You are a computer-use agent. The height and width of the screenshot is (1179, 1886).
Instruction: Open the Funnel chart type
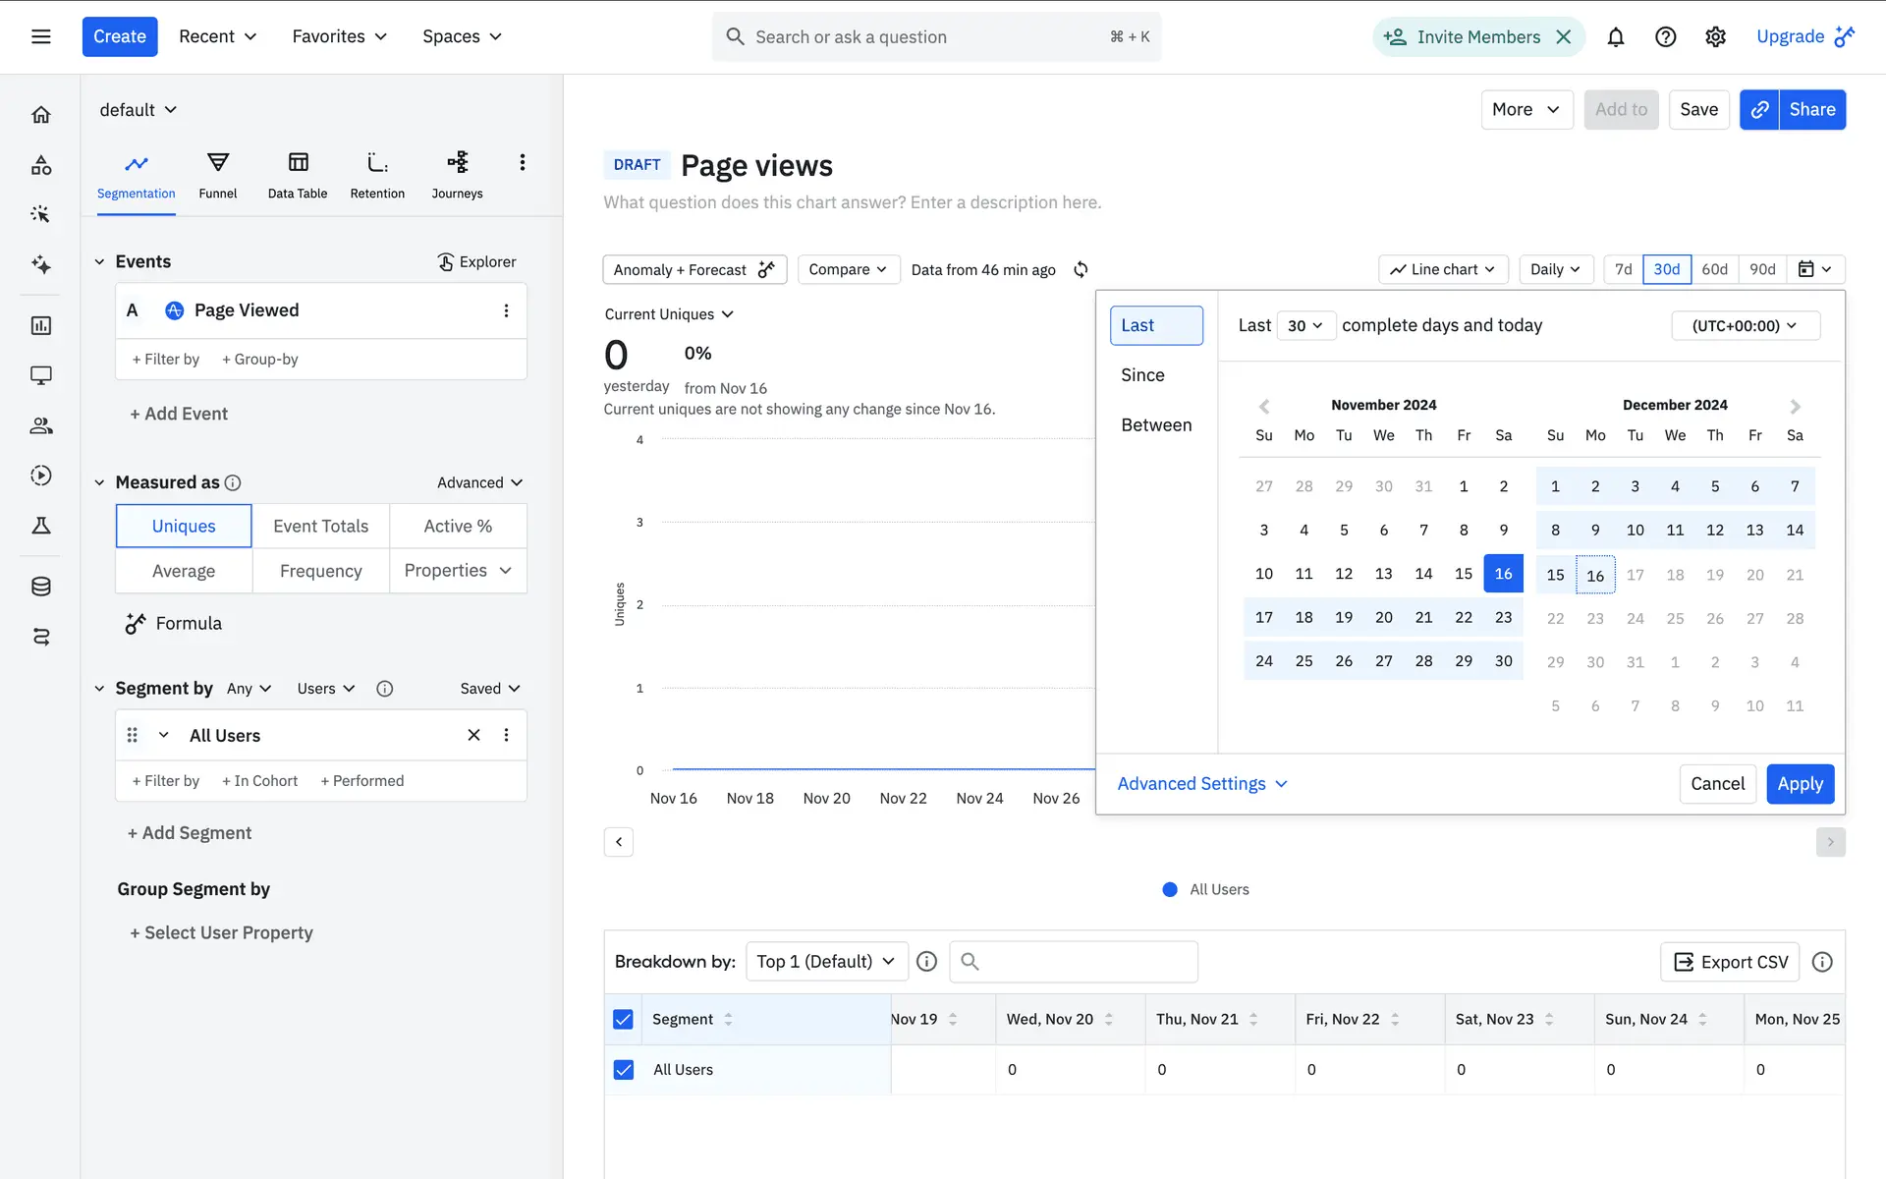tap(217, 175)
